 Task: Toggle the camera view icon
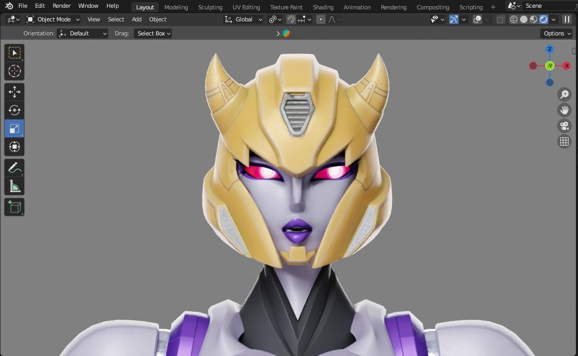click(x=564, y=126)
